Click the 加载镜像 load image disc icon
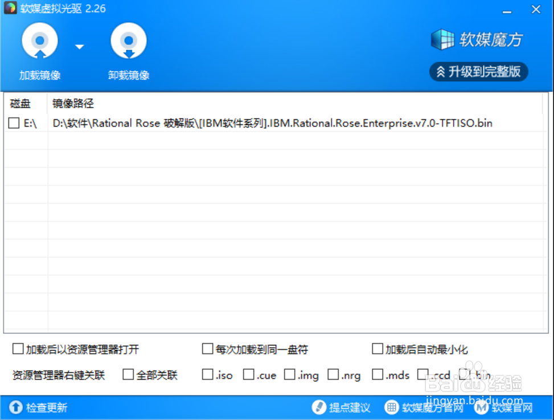 click(39, 42)
